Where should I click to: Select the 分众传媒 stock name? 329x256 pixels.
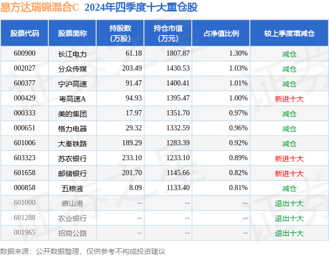click(x=72, y=69)
